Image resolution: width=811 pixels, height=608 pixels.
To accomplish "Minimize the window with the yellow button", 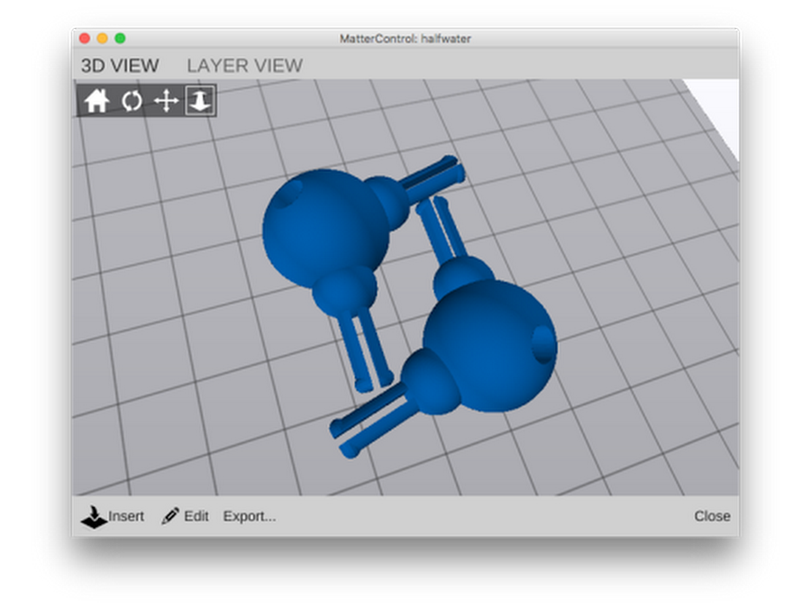I will 103,38.
